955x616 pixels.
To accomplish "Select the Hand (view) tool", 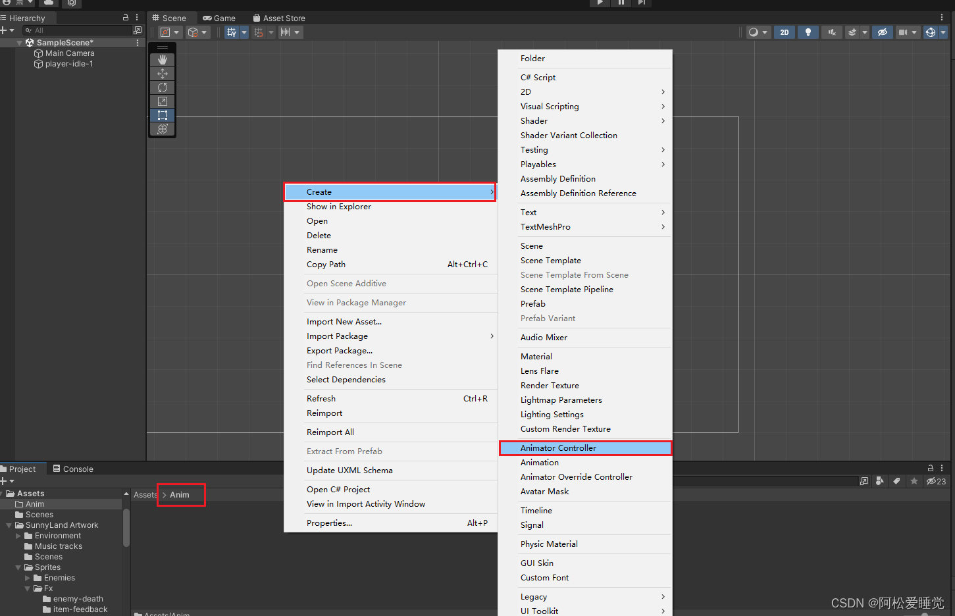I will [163, 60].
